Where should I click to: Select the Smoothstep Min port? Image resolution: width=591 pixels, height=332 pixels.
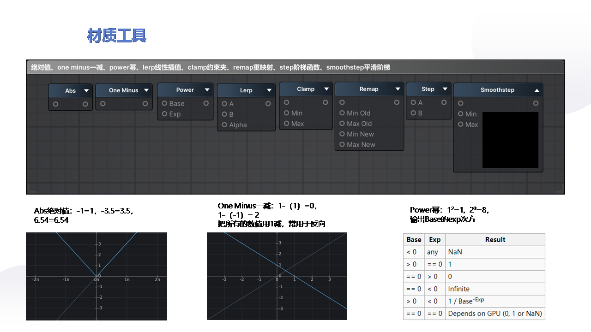pos(460,114)
